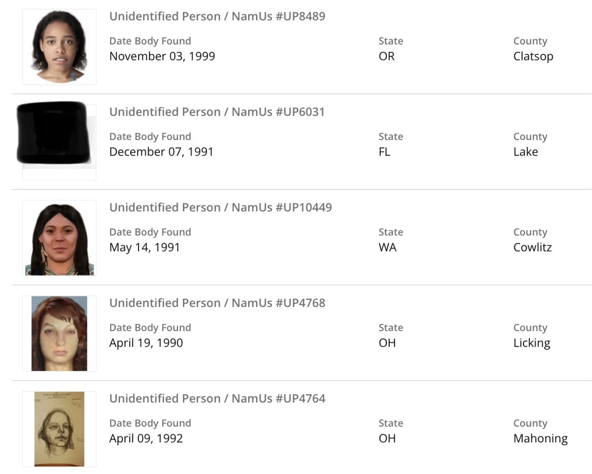Click the Licking county value

point(532,343)
